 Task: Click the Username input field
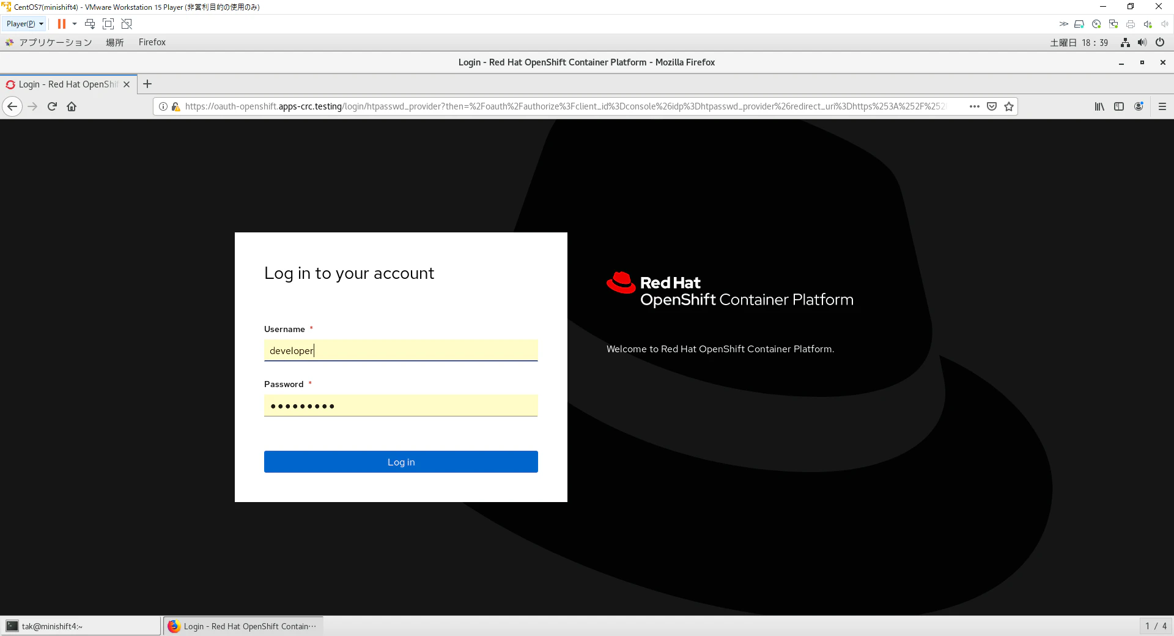(x=401, y=350)
